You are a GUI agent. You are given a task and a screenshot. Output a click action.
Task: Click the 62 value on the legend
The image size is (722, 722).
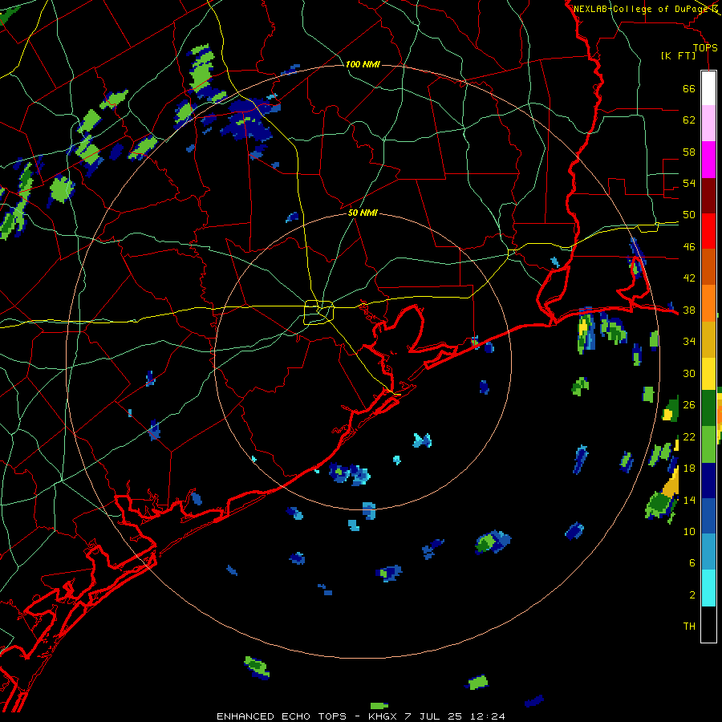[689, 120]
